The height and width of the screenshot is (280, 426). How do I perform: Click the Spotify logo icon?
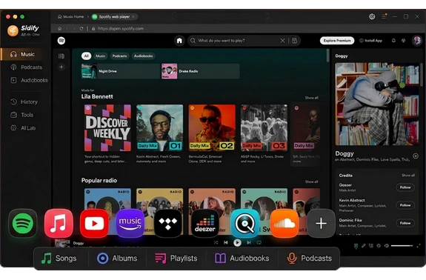click(x=61, y=41)
